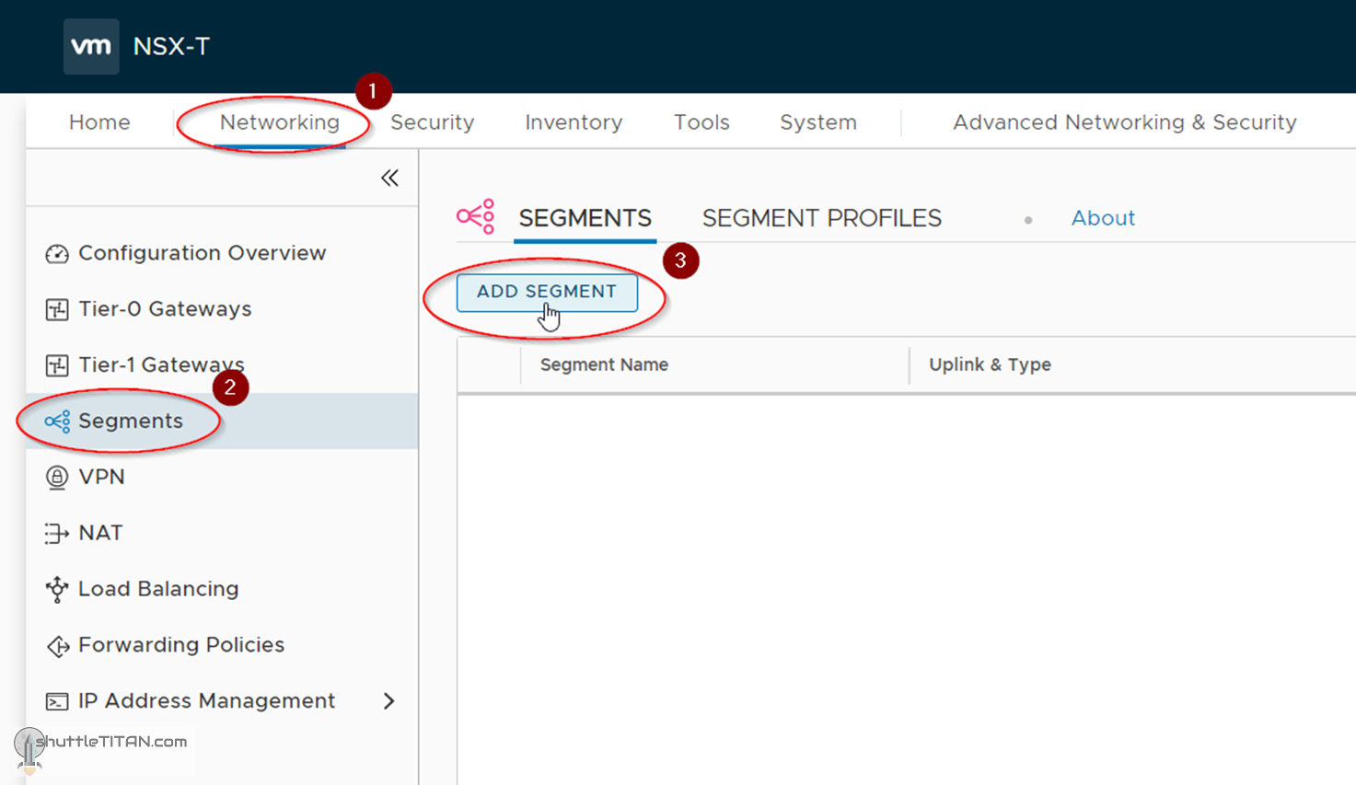This screenshot has height=785, width=1356.
Task: Click the Configuration Overview gauge icon
Action: tap(57, 254)
